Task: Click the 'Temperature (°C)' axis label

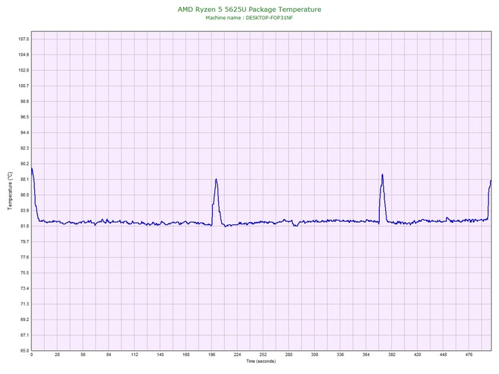Action: tap(10, 191)
